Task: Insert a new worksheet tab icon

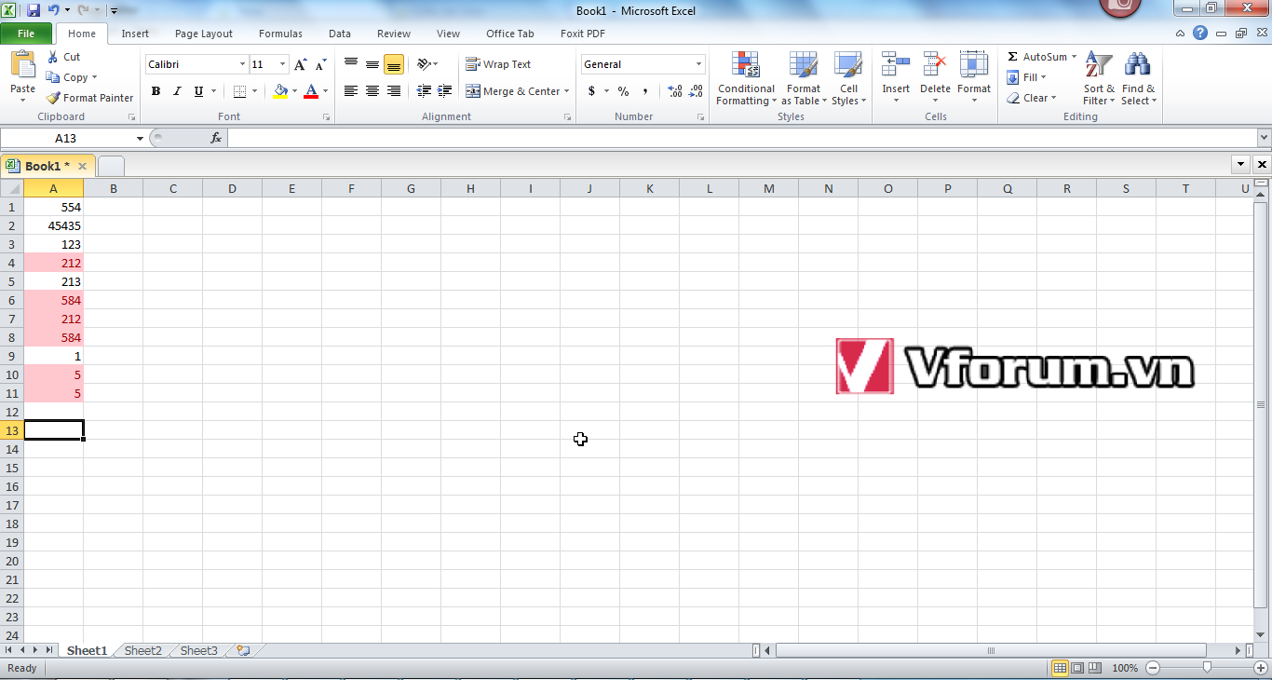Action: 243,650
